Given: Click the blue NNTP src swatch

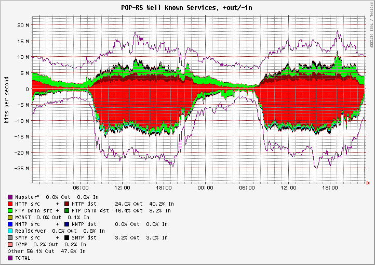Looking at the screenshot, I should pyautogui.click(x=10, y=224).
